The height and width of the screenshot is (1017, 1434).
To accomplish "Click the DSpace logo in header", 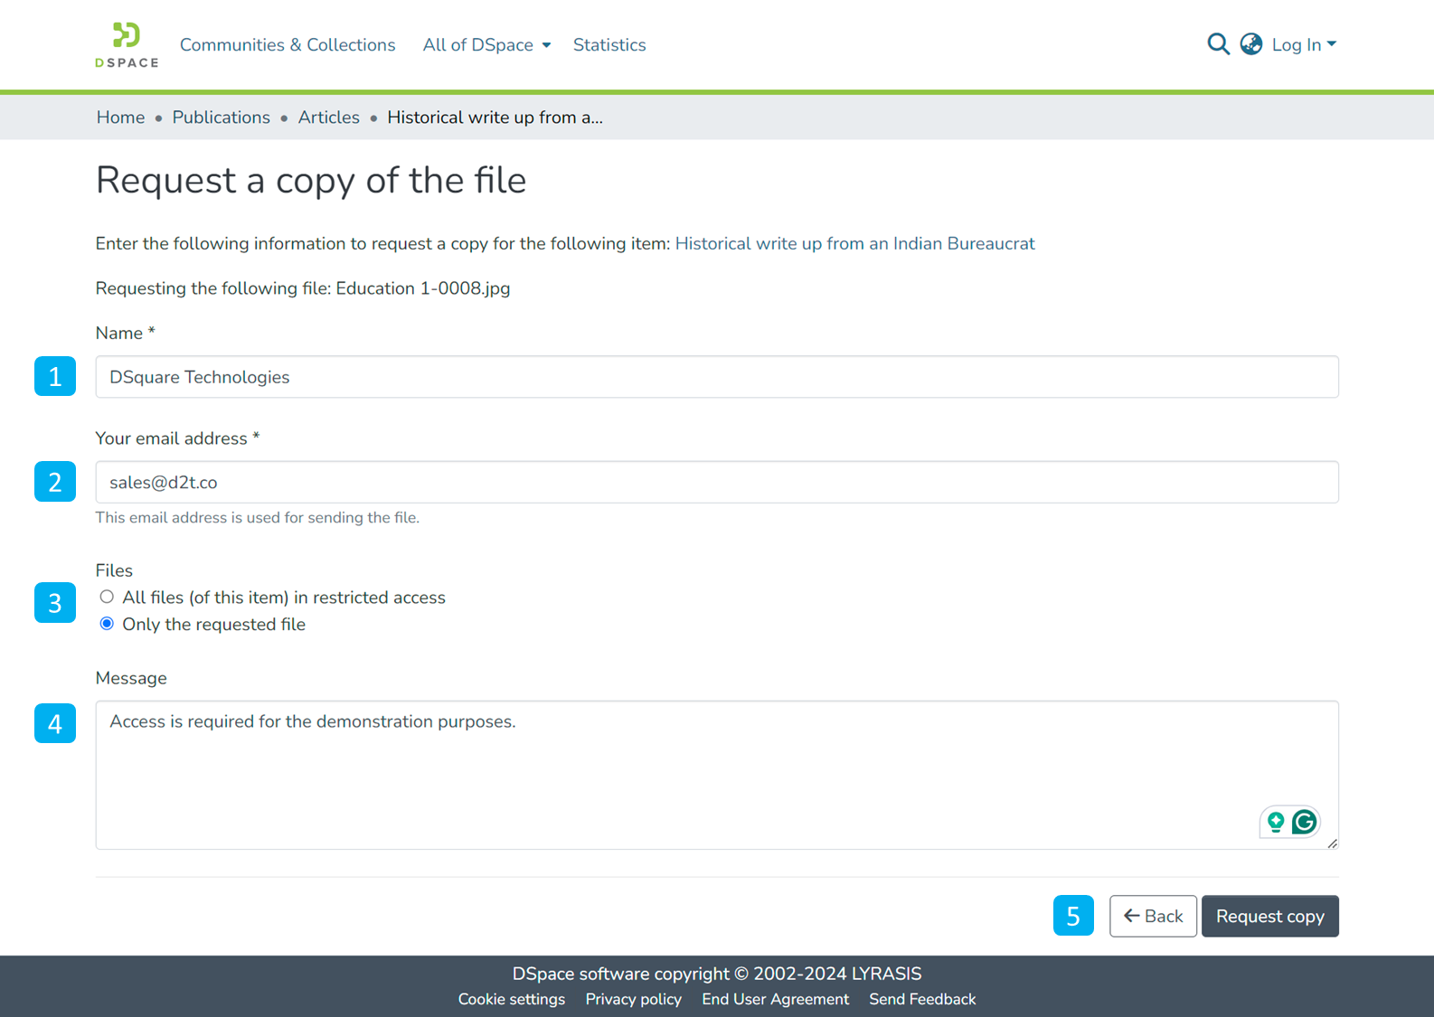I will click(x=127, y=44).
